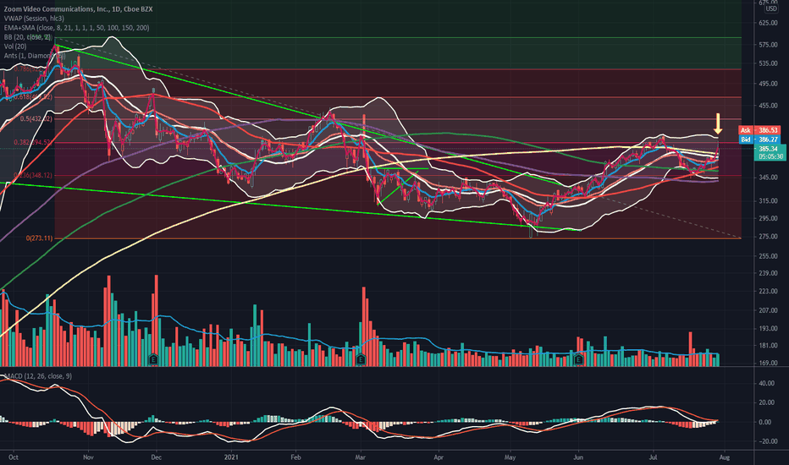Screen dimensions: 789x465
Task: Click May on the time axis
Action: pos(510,457)
